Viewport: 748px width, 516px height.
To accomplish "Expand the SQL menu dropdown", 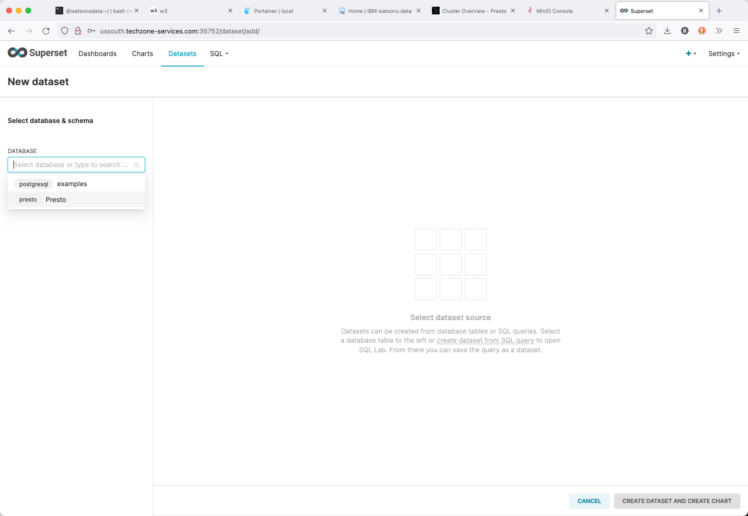I will (x=219, y=54).
